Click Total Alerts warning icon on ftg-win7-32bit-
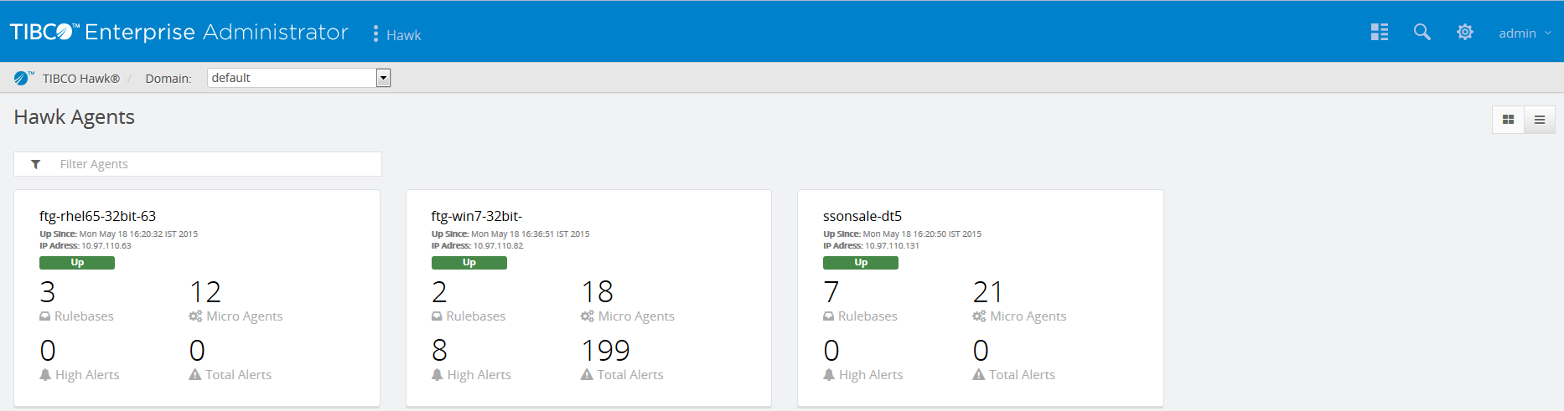Image resolution: width=1564 pixels, height=411 pixels. (x=587, y=375)
